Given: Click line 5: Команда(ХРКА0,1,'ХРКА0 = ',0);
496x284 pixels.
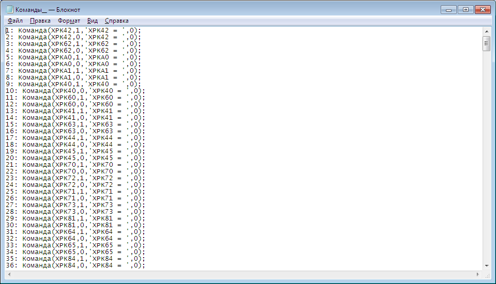Looking at the screenshot, I should click(x=73, y=57).
